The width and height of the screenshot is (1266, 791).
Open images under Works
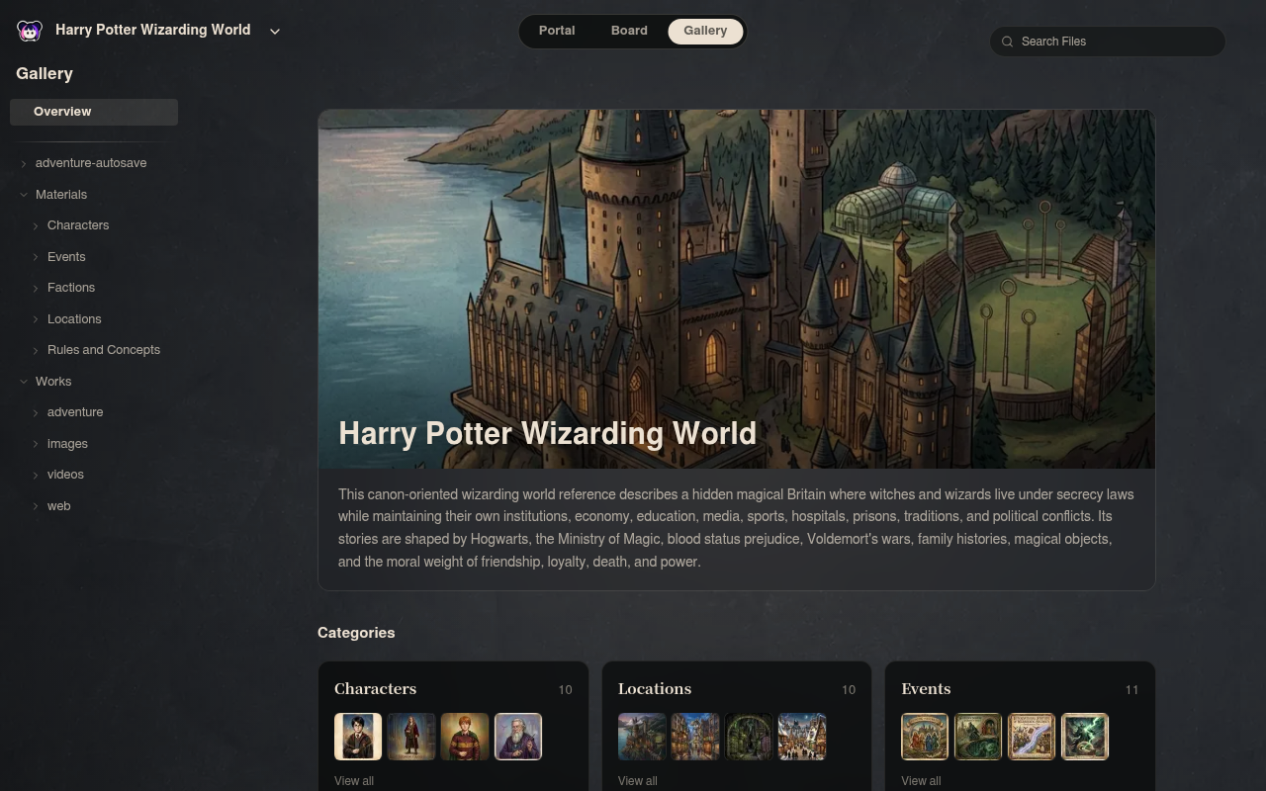pyautogui.click(x=67, y=444)
